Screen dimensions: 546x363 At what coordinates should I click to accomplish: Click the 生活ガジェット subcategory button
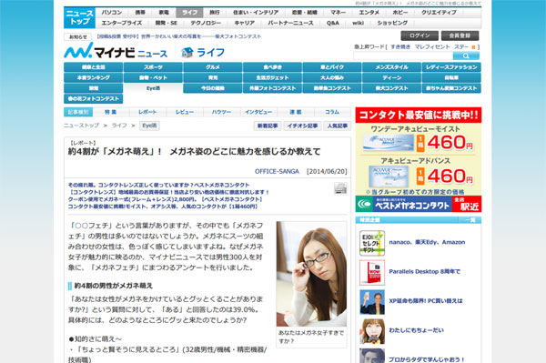tap(272, 77)
